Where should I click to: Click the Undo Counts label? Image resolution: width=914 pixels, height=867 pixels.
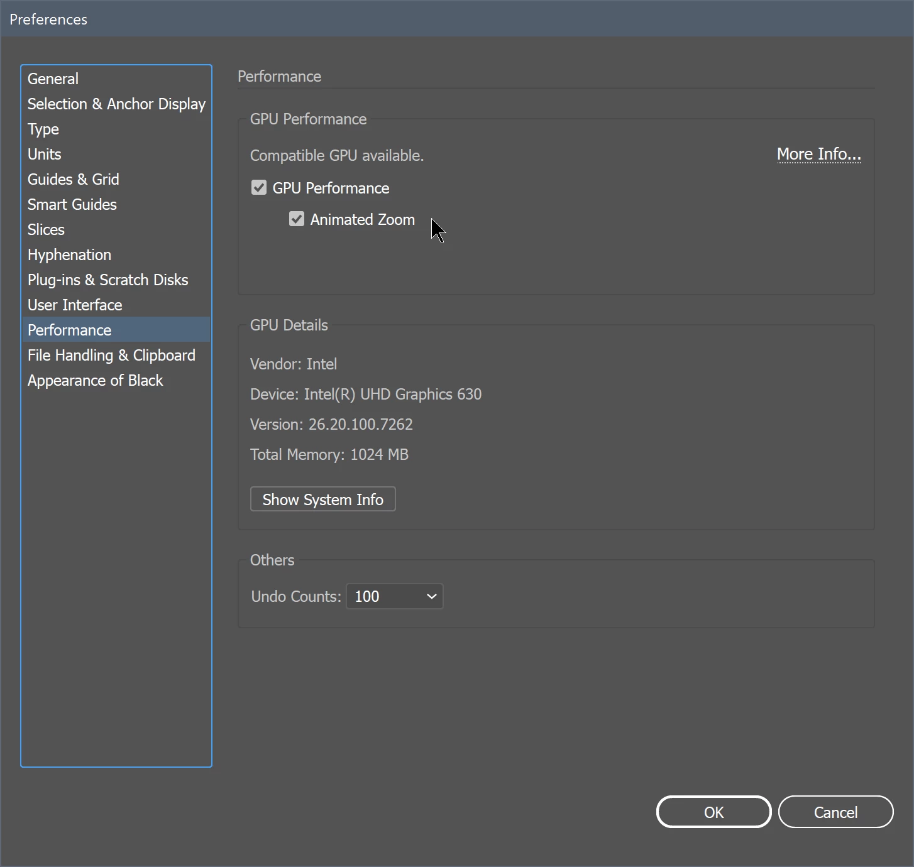click(x=296, y=596)
